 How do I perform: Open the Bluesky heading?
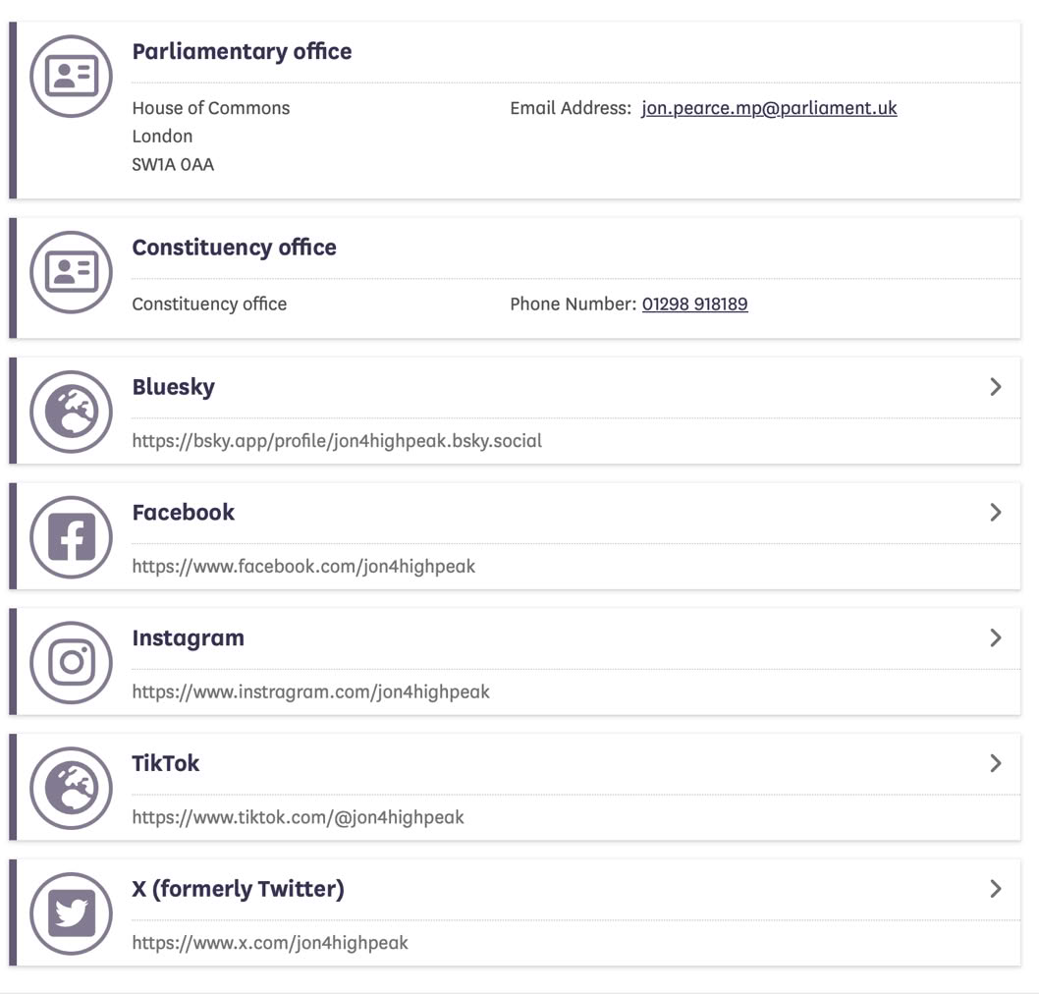(x=174, y=387)
